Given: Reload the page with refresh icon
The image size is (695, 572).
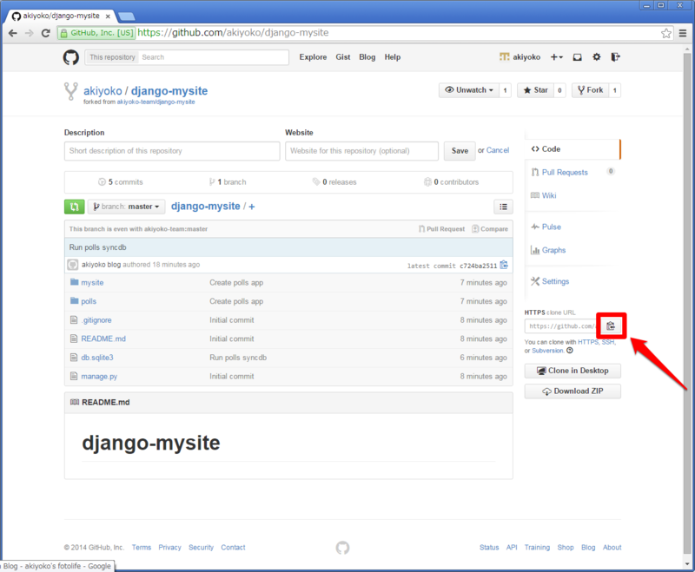Looking at the screenshot, I should tap(45, 33).
